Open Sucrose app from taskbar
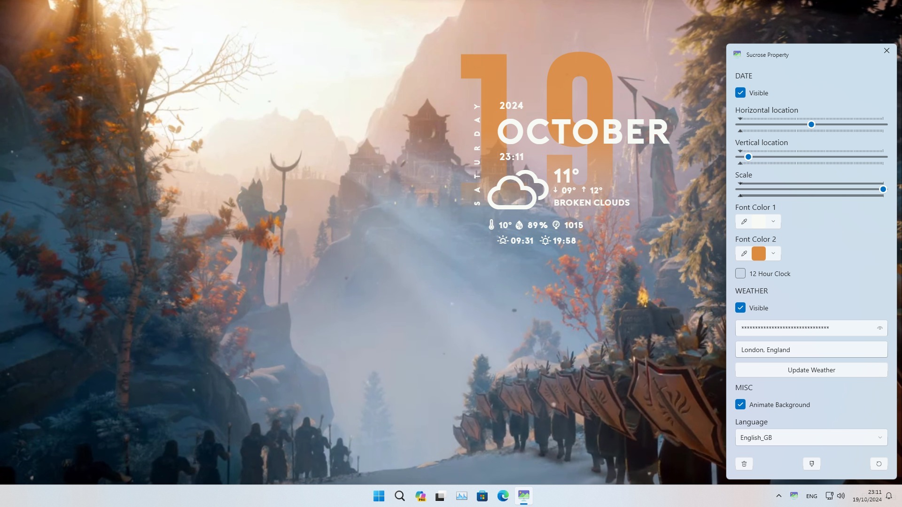Image resolution: width=902 pixels, height=507 pixels. 523,496
